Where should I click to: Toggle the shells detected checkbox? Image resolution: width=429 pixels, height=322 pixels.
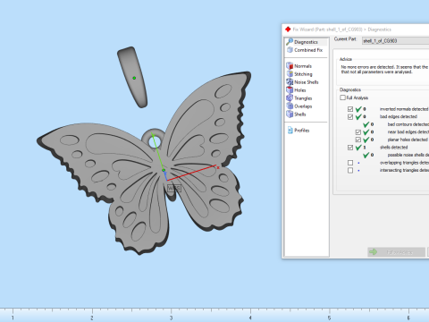(350, 148)
